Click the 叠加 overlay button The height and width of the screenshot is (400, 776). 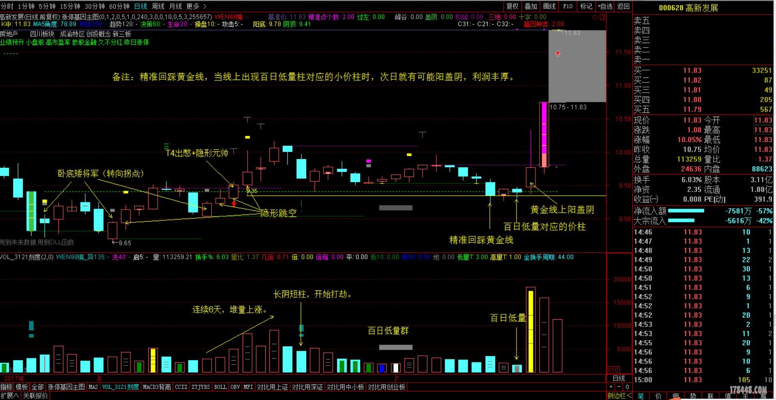point(531,6)
